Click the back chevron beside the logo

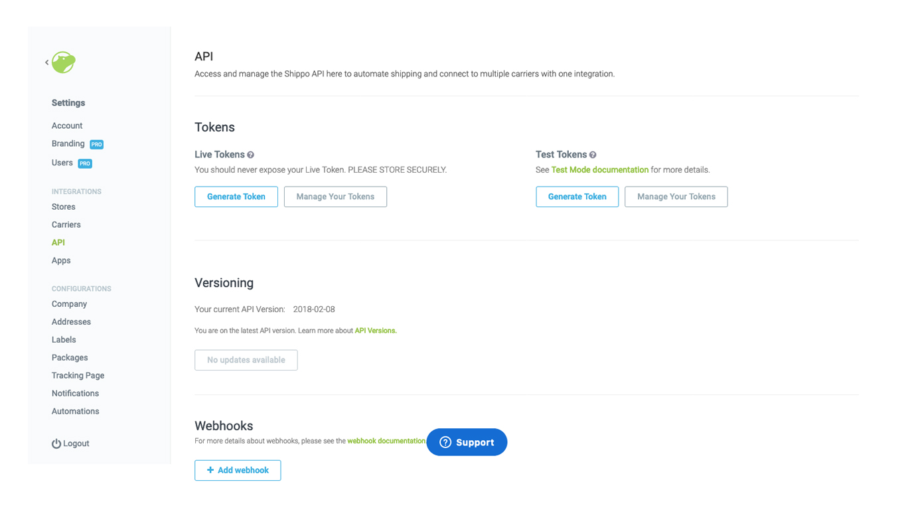[46, 62]
